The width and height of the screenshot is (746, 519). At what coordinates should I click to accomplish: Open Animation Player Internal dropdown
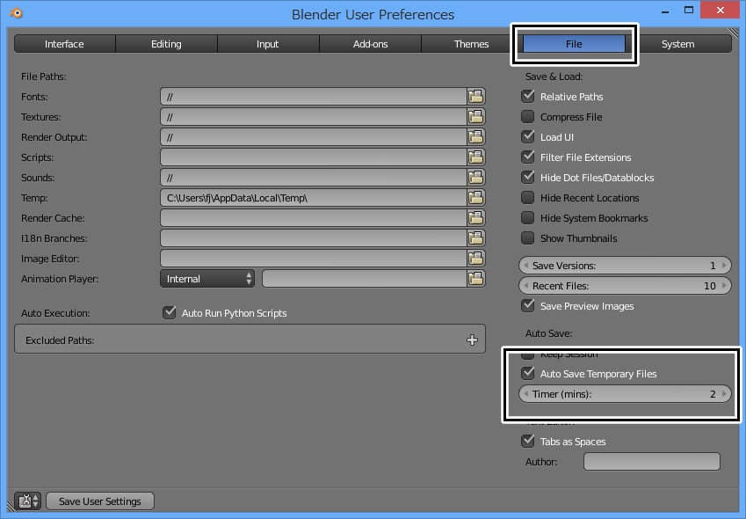click(207, 279)
